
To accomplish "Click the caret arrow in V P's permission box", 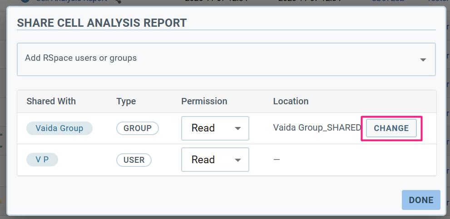I will (x=237, y=160).
